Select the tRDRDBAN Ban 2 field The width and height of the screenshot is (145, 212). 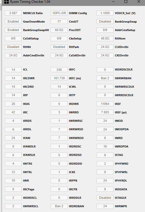click(x=59, y=206)
